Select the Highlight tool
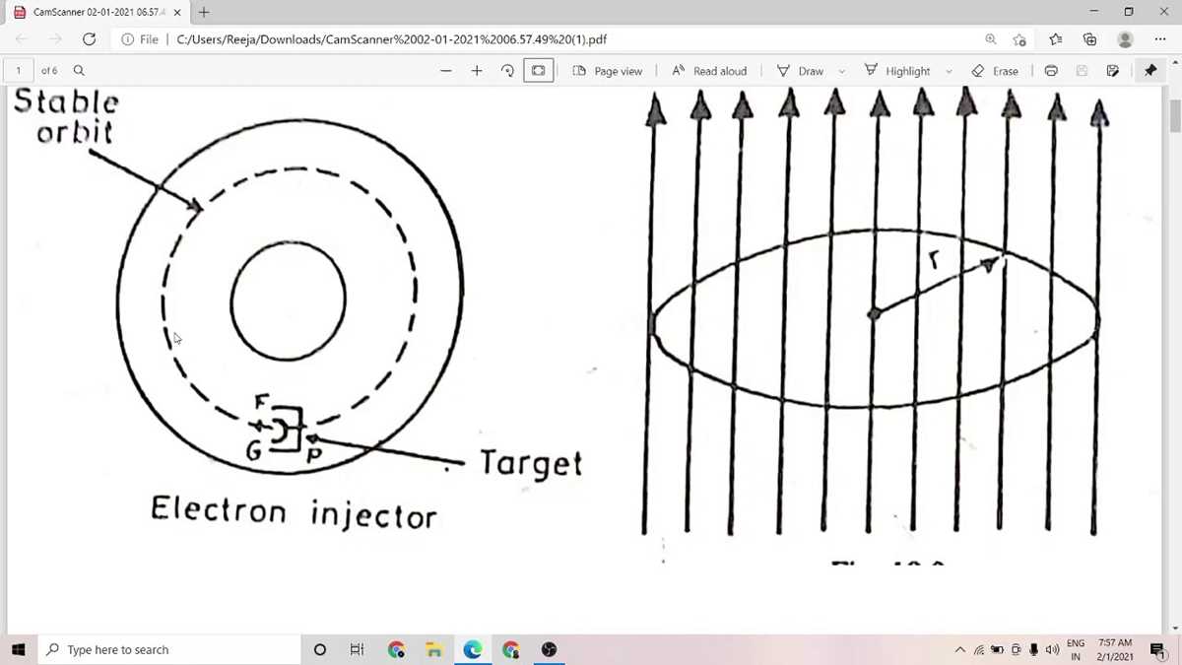This screenshot has height=665, width=1182. tap(896, 71)
